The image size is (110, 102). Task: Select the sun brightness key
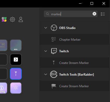coord(16,88)
